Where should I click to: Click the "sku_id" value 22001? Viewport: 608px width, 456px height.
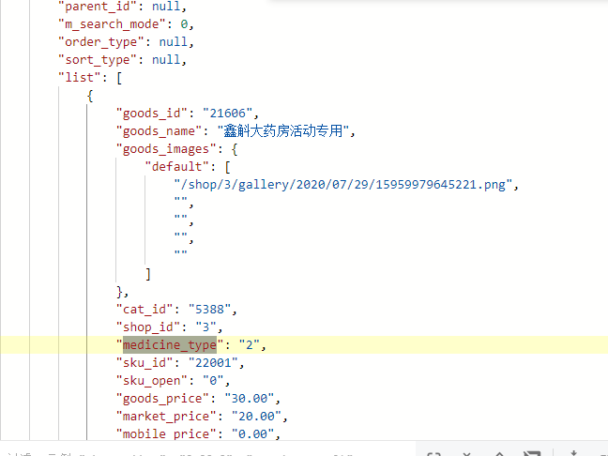click(218, 362)
